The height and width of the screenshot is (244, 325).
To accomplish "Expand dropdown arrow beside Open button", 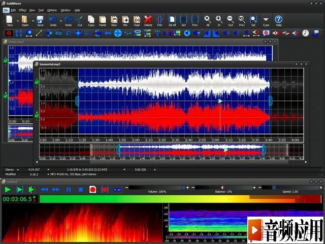I will click(x=33, y=21).
